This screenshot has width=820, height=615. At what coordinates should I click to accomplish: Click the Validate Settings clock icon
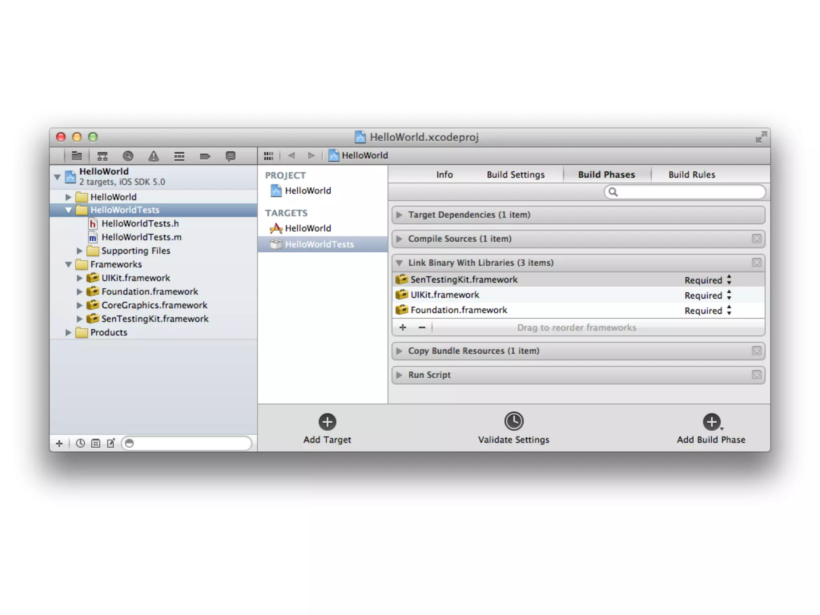(x=514, y=421)
